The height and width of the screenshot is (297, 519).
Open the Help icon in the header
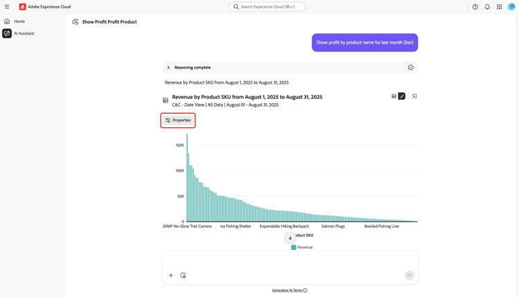[475, 7]
